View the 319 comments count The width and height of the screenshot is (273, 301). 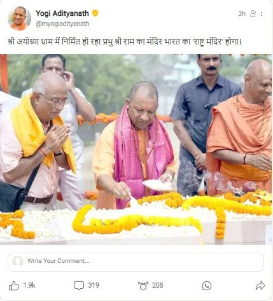pyautogui.click(x=94, y=285)
